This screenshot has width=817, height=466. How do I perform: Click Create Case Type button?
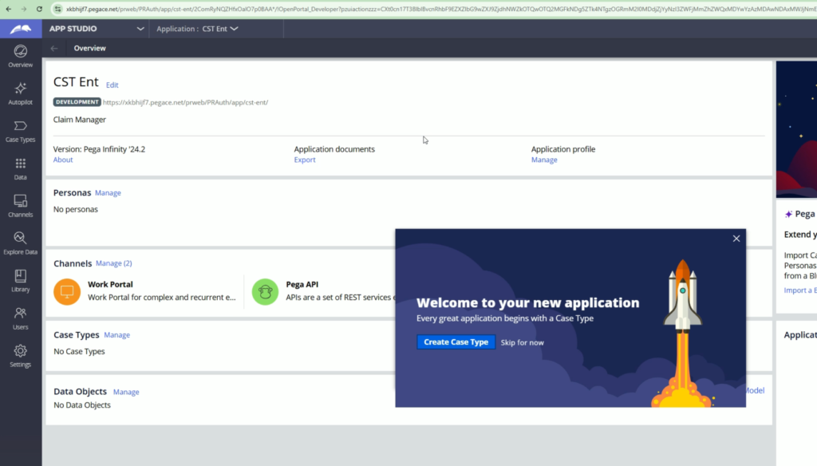pos(456,342)
